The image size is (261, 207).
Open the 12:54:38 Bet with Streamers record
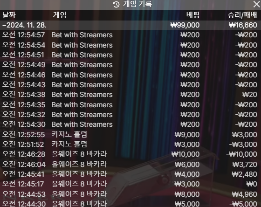point(130,95)
